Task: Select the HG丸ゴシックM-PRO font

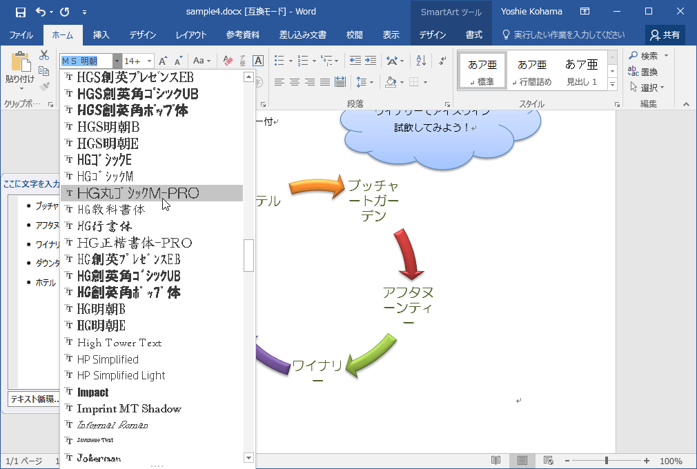Action: 152,193
